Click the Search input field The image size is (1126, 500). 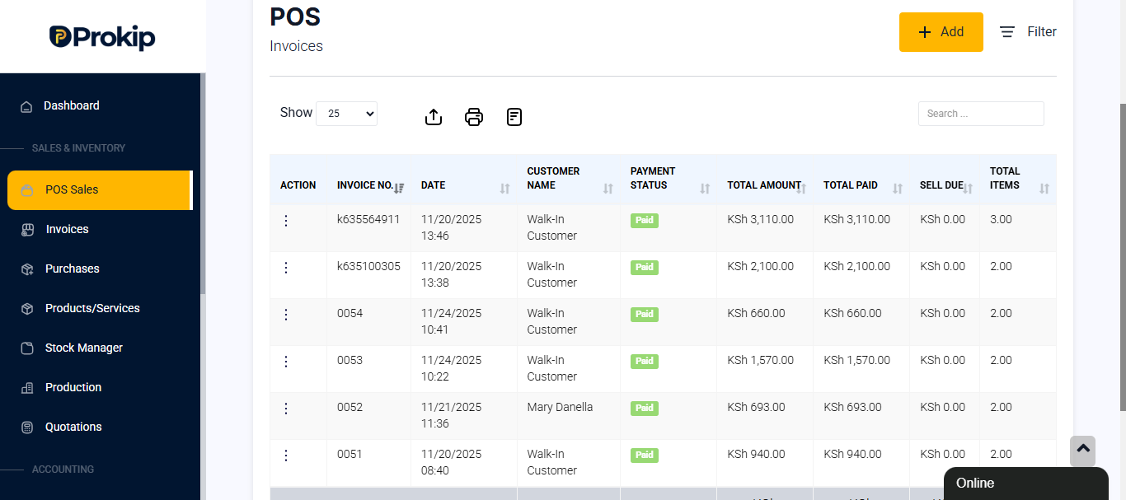tap(981, 114)
